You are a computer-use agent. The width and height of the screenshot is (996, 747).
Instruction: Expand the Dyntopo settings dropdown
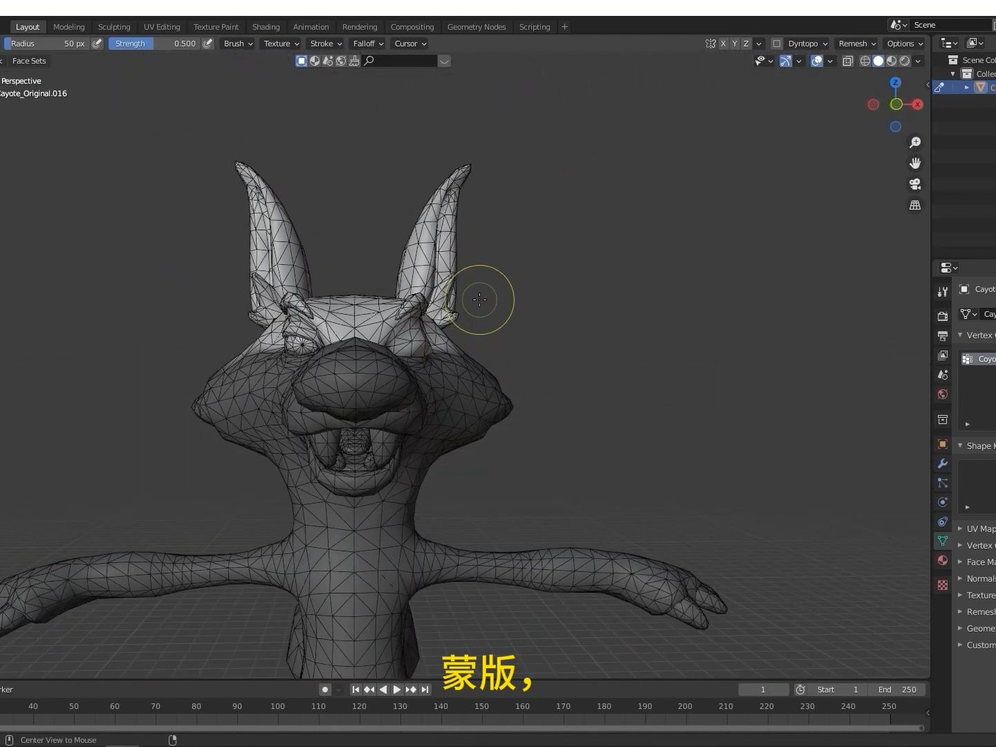tap(808, 44)
